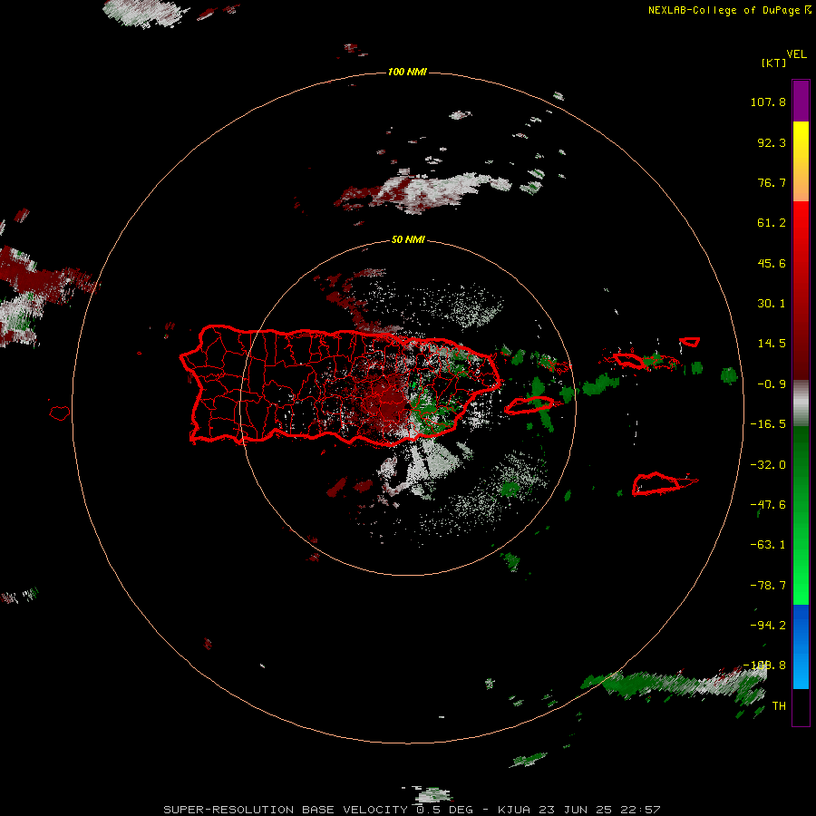Click the -94.2 legend value
This screenshot has height=816, width=816.
coord(768,625)
